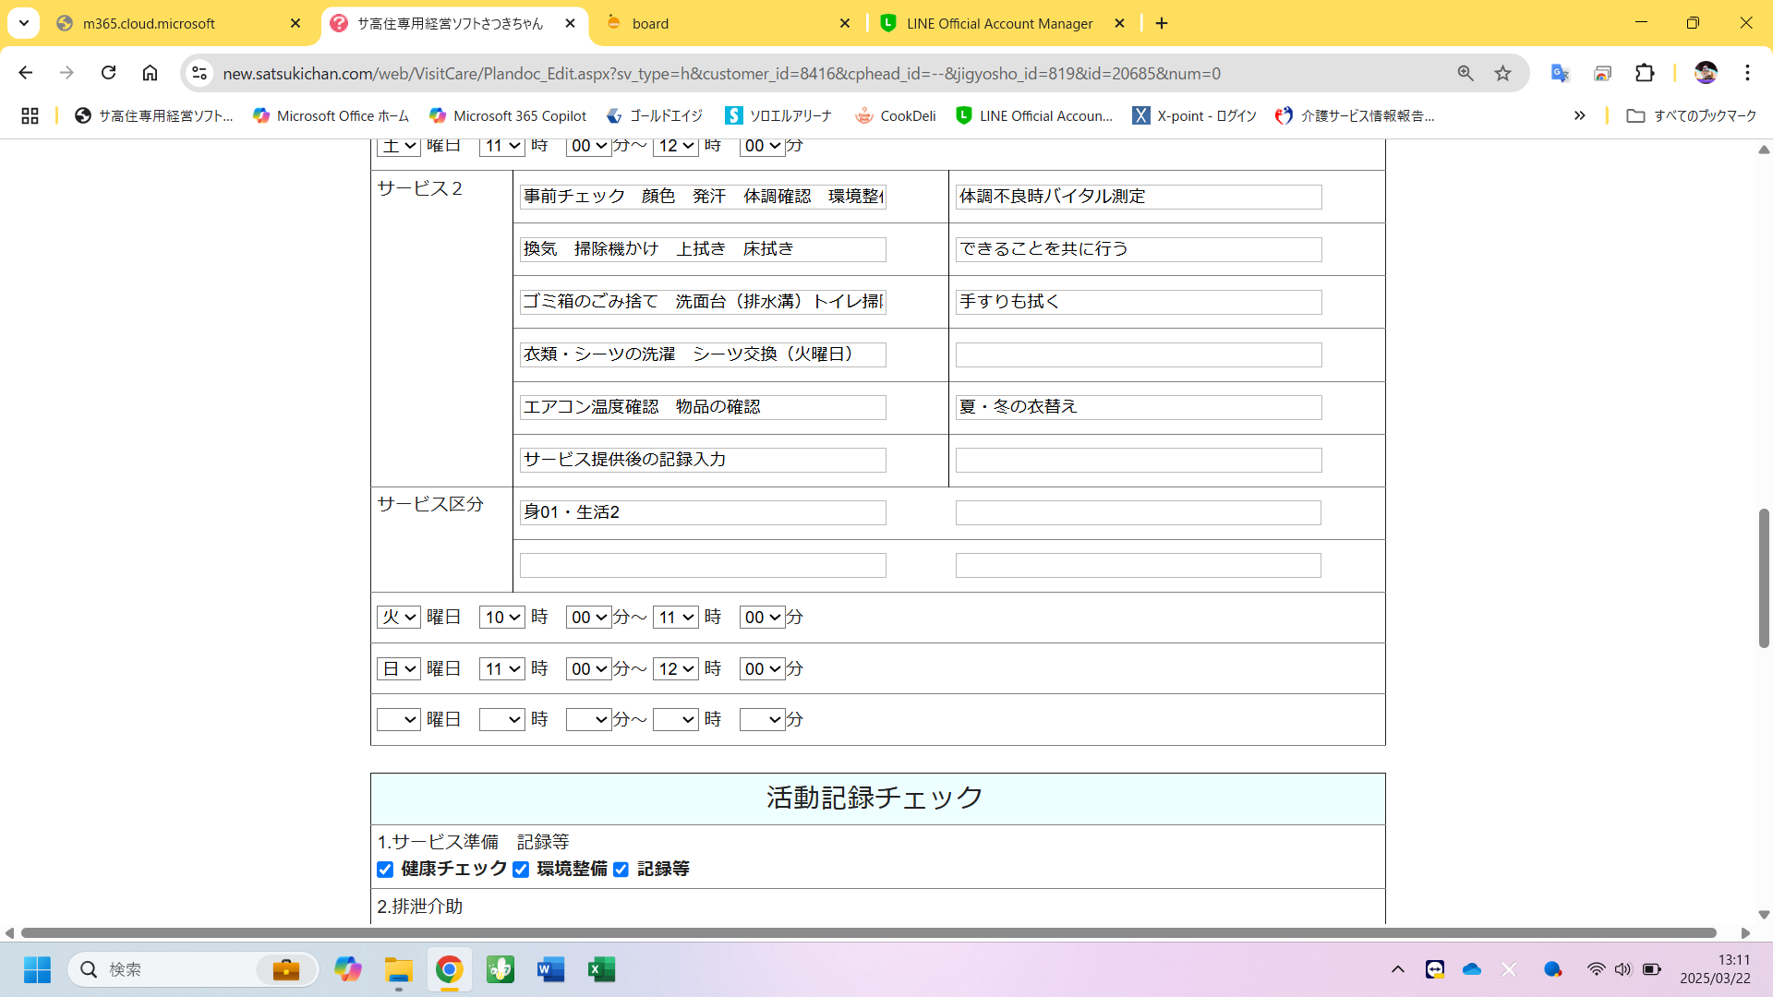Toggle the 記録等 checkbox
Screen dimensions: 1773x997
[x=621, y=870]
